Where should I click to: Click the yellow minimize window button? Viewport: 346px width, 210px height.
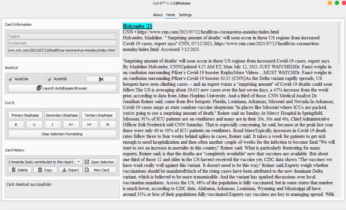point(330,3)
